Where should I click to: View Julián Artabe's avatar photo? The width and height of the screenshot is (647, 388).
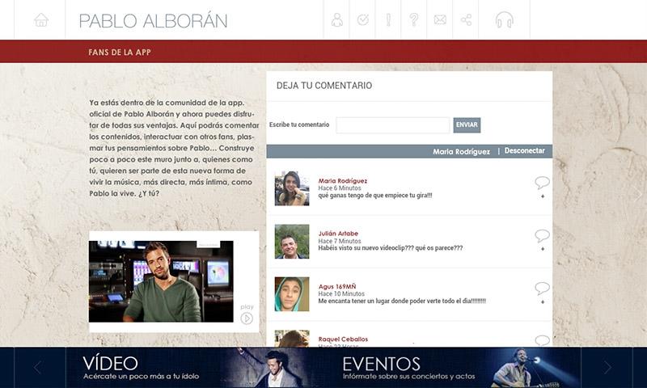point(292,241)
